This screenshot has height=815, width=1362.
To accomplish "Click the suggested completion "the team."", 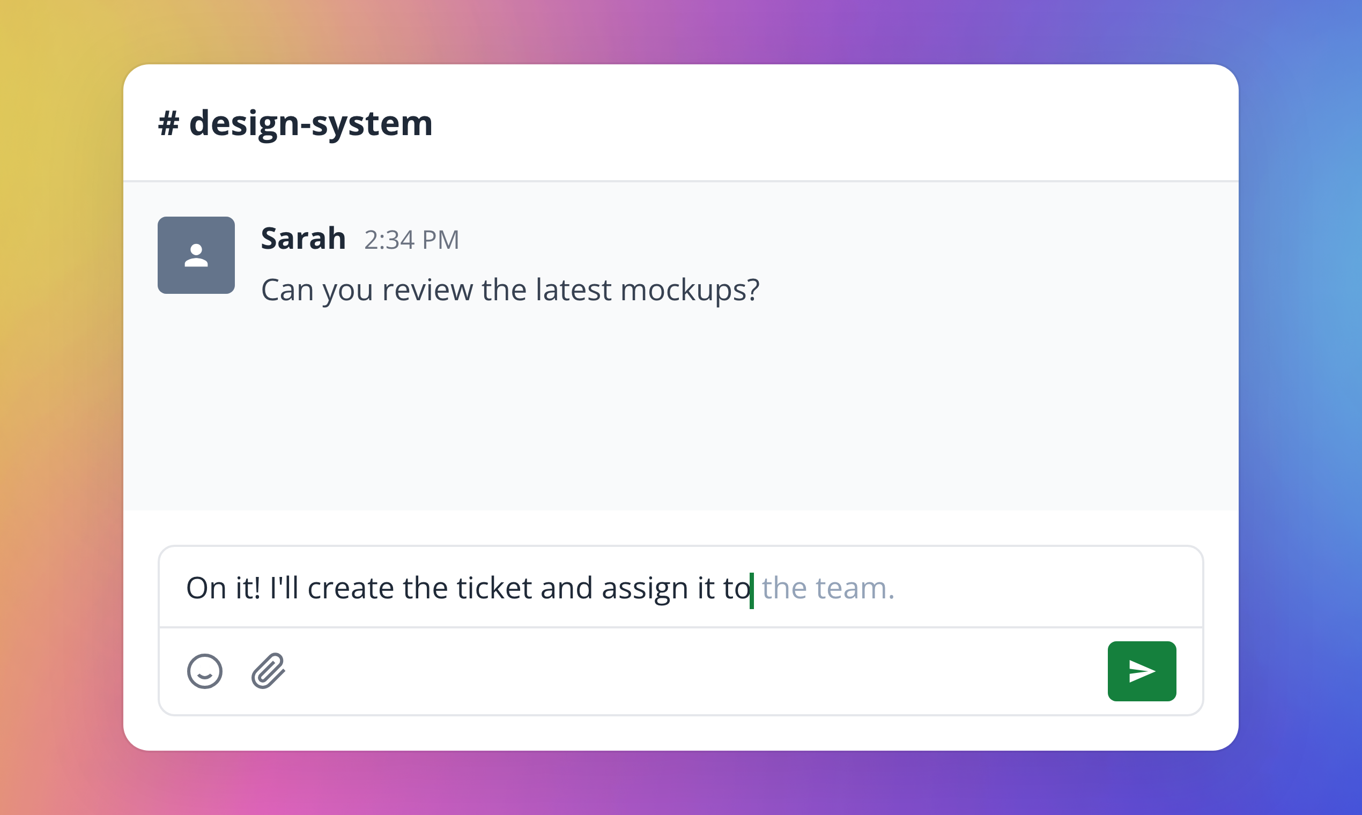I will tap(828, 588).
